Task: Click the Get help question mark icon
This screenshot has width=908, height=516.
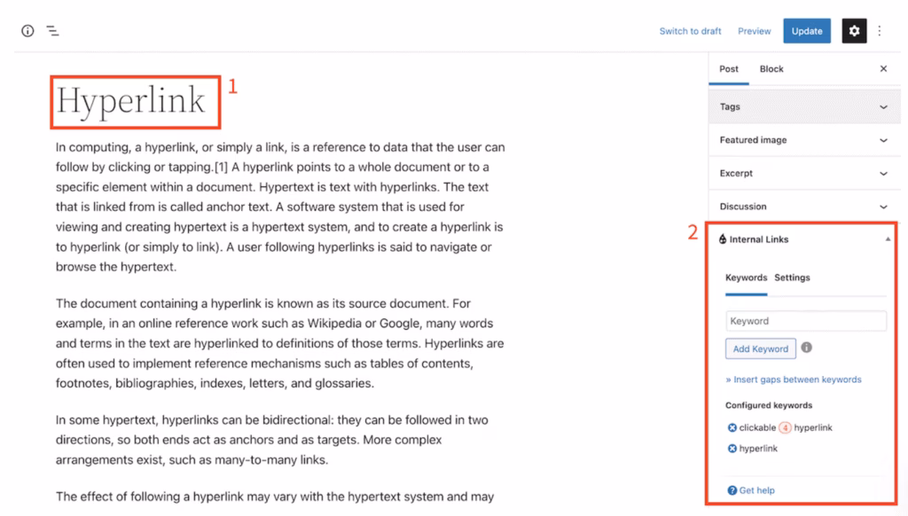Action: [731, 489]
